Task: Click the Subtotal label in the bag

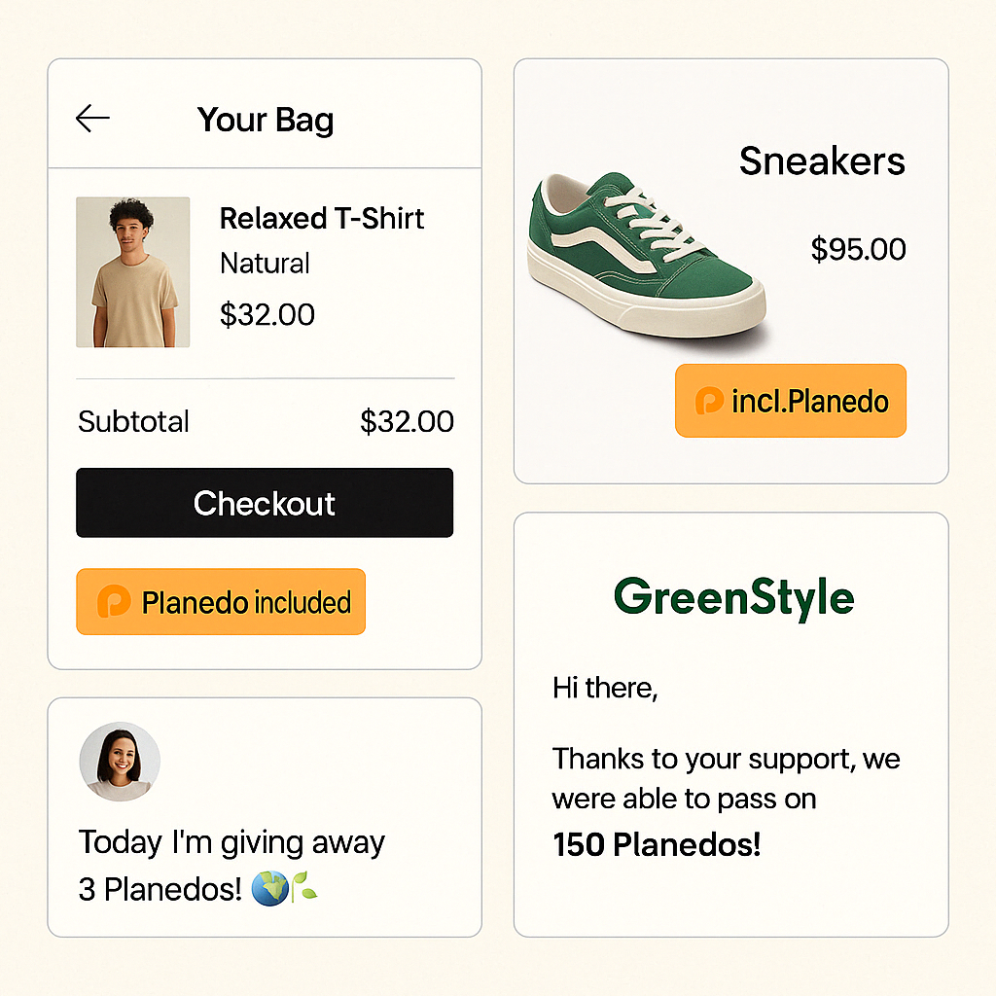Action: pyautogui.click(x=134, y=422)
